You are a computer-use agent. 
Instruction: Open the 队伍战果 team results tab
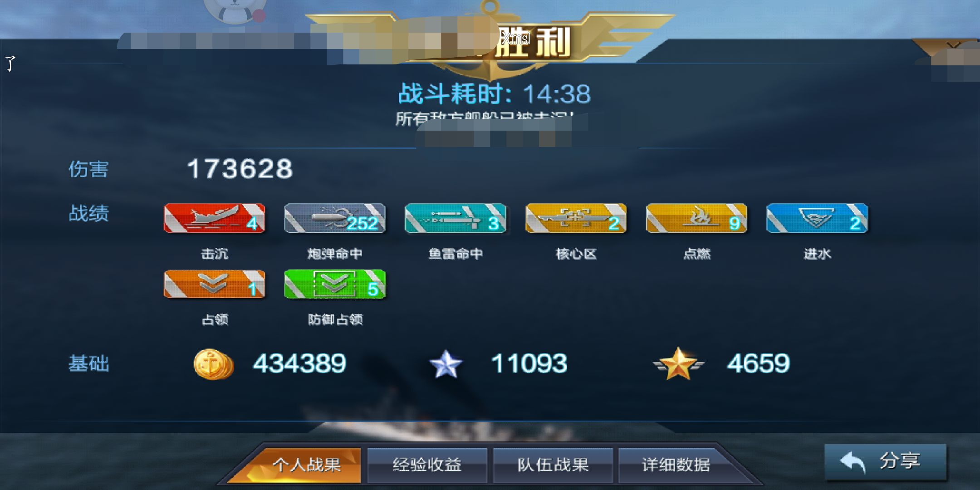[x=553, y=465]
